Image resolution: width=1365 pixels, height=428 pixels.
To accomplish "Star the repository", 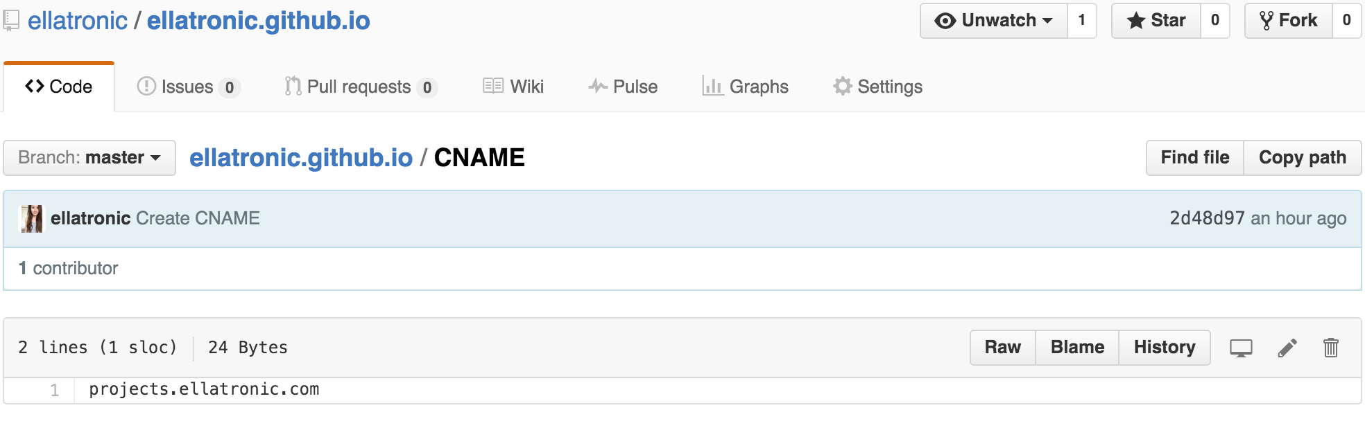I will pos(1156,21).
